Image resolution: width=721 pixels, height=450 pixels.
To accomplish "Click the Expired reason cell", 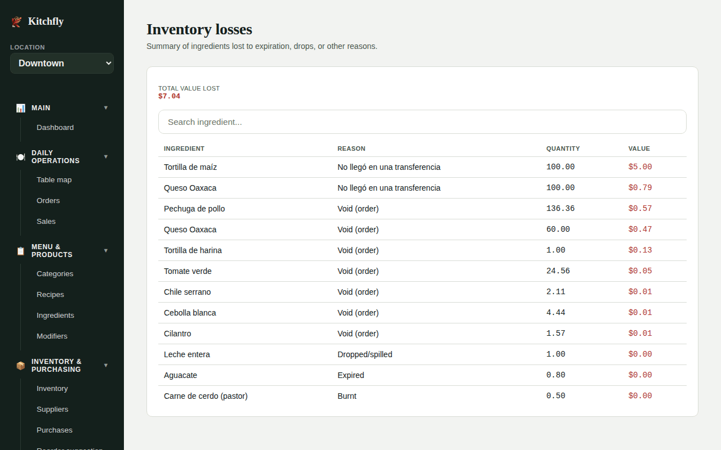I will (351, 375).
